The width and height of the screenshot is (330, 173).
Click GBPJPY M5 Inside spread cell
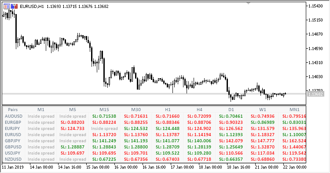[73, 141]
